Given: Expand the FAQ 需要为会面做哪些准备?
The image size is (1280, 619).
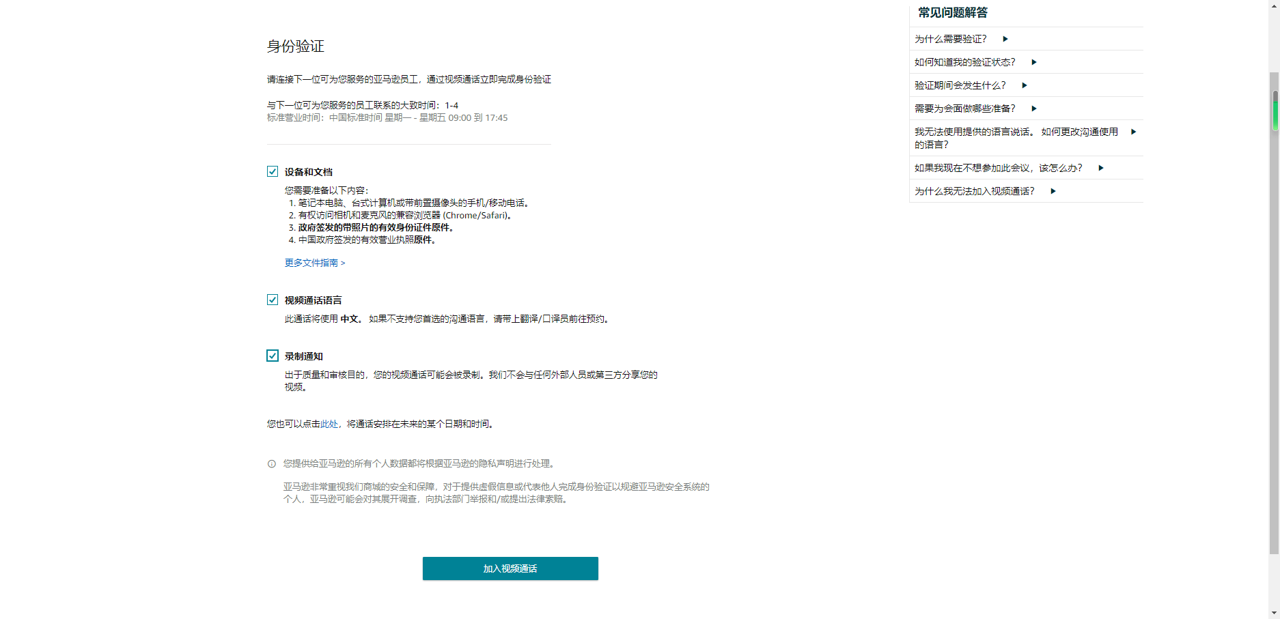Looking at the screenshot, I should 1026,109.
